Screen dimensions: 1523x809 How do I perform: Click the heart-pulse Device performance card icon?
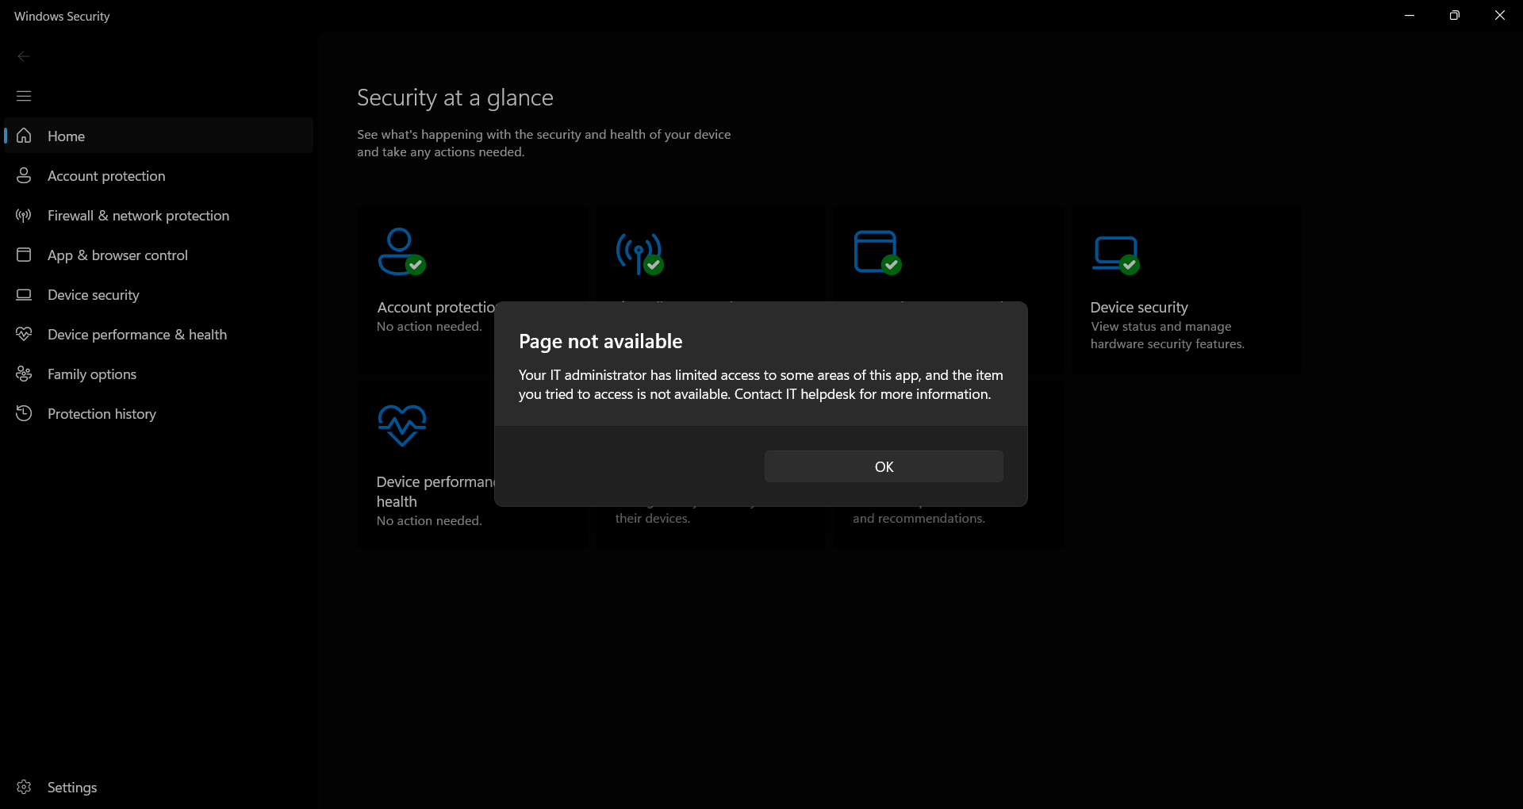tap(401, 426)
